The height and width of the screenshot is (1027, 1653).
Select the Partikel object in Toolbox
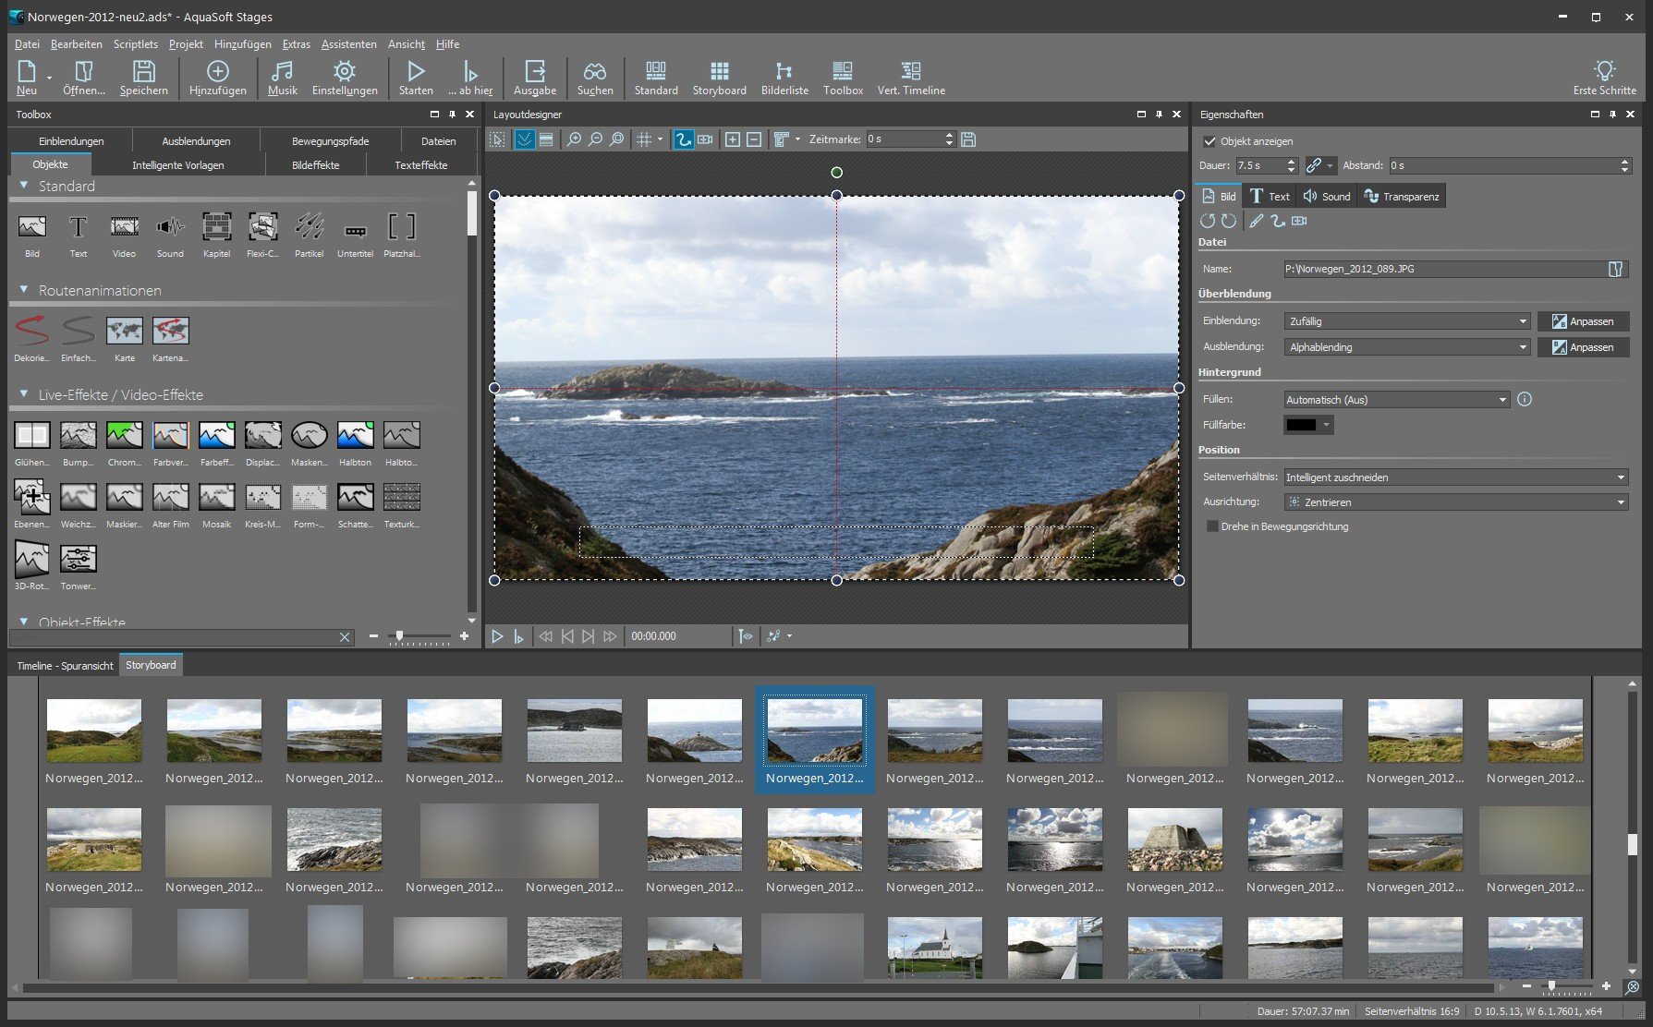(x=309, y=227)
